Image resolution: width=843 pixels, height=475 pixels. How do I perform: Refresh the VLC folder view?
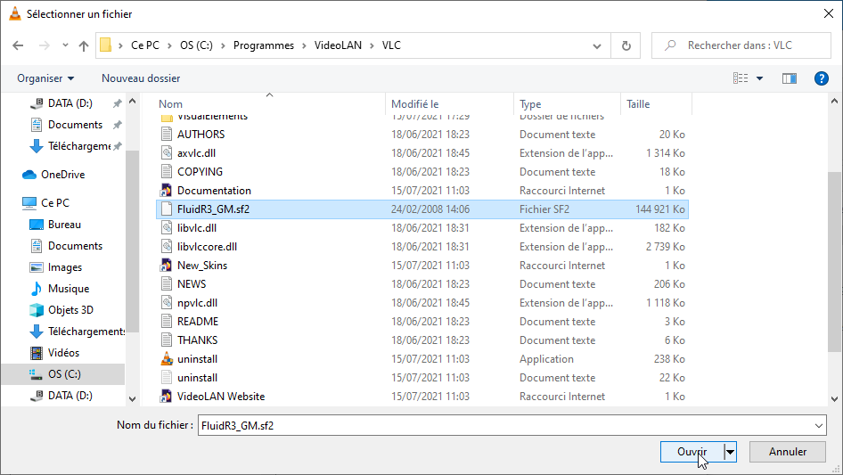coord(626,45)
